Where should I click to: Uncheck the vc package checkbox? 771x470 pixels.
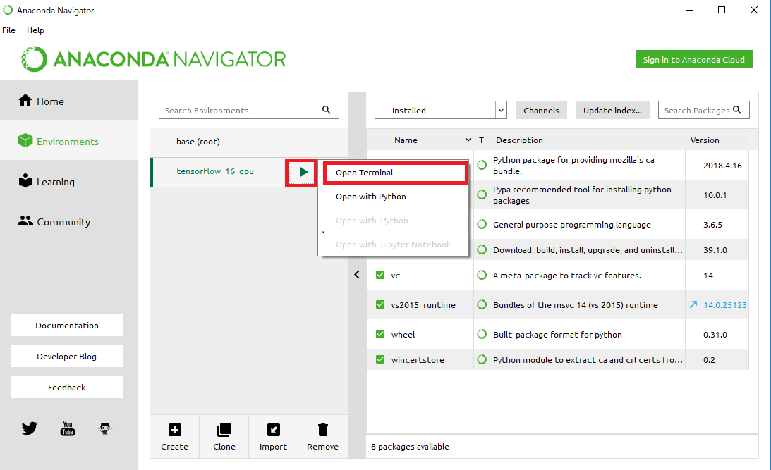[x=380, y=276]
